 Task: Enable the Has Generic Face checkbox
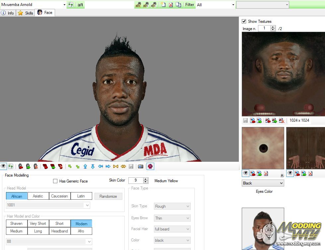click(x=55, y=181)
